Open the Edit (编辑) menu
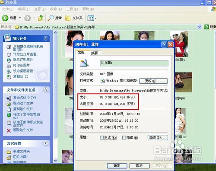Image resolution: width=216 pixels, height=171 pixels. pyautogui.click(x=24, y=9)
